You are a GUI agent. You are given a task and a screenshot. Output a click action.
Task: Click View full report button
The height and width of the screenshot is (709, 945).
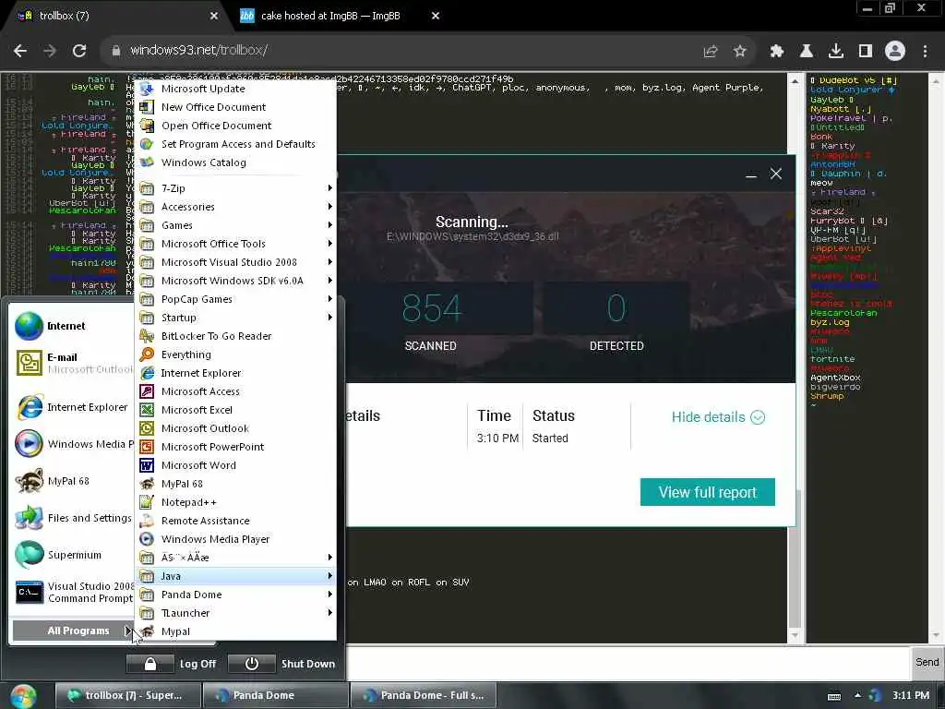[x=708, y=493]
